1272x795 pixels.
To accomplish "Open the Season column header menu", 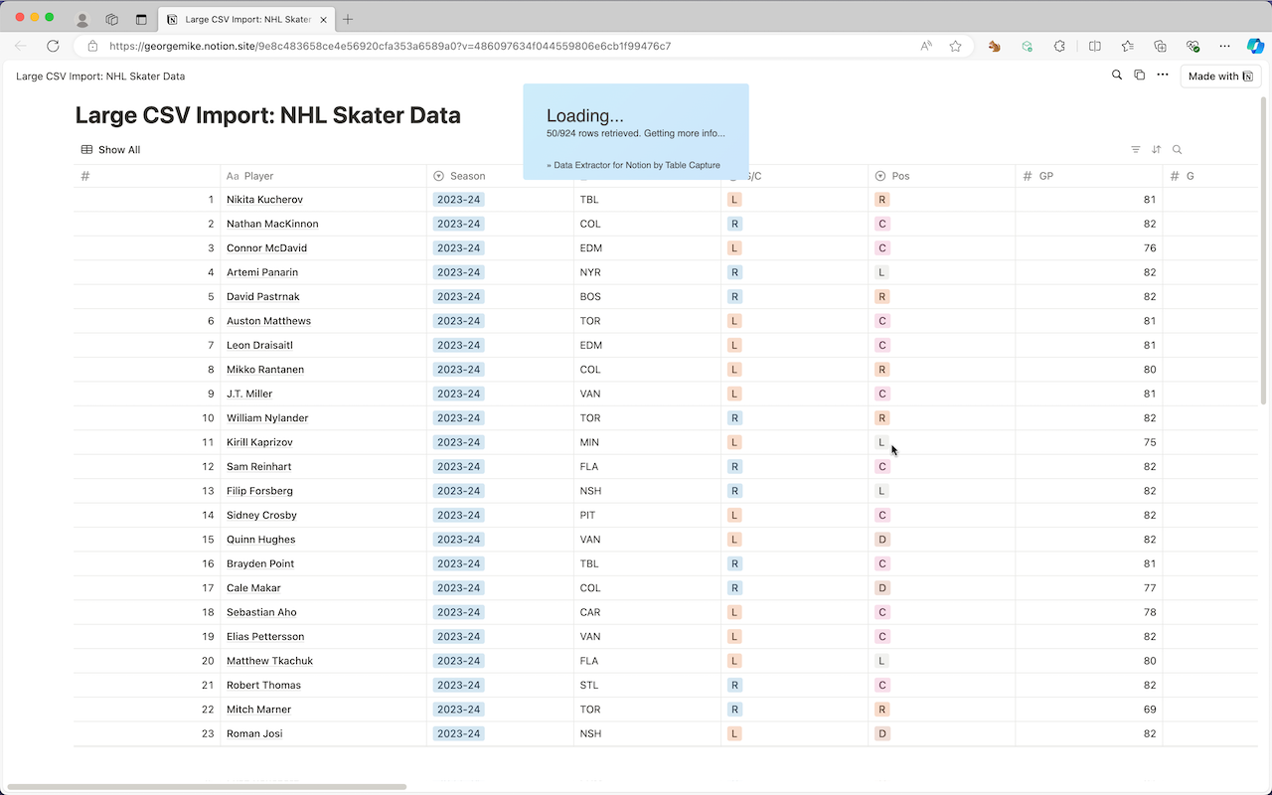I will pos(467,176).
